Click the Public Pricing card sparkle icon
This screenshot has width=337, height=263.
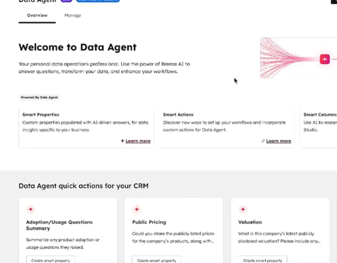point(137,209)
